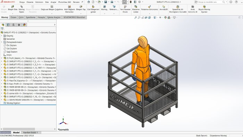The width and height of the screenshot is (243, 137).
Task: Click the Home icon in title bar
Action: (89, 2)
